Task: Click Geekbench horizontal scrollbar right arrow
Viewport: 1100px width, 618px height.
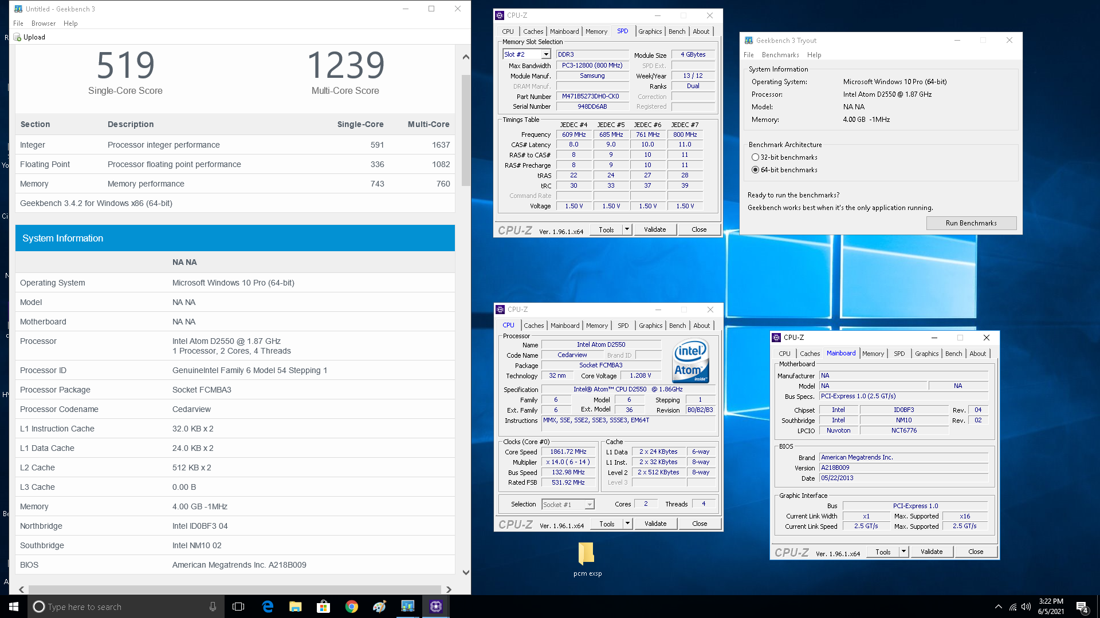Action: (449, 589)
